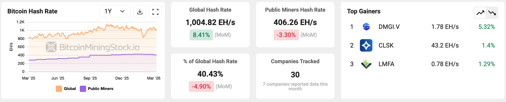This screenshot has width=506, height=102.
Task: Toggle Public Miners series in legend
Action: [100, 89]
